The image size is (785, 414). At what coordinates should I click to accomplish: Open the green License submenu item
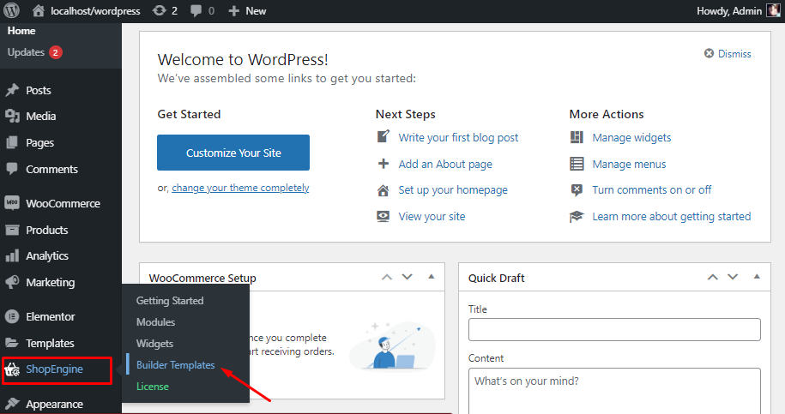[x=152, y=387]
